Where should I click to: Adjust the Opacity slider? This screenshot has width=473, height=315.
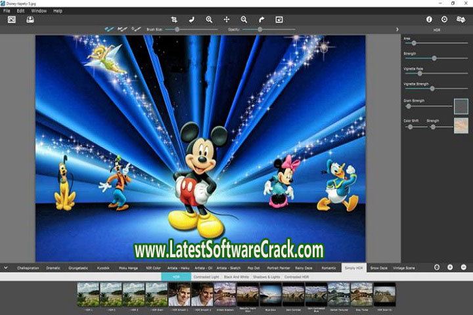(259, 30)
